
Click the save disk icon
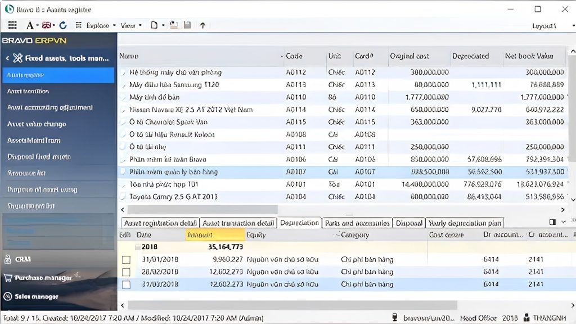(187, 25)
